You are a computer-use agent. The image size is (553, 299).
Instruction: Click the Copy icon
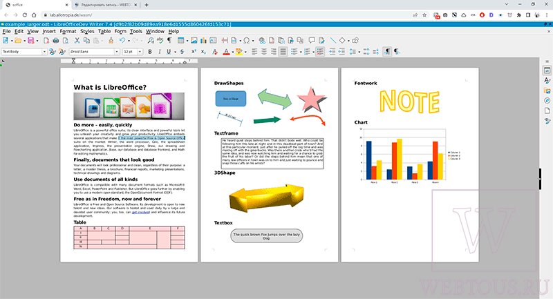(86, 41)
